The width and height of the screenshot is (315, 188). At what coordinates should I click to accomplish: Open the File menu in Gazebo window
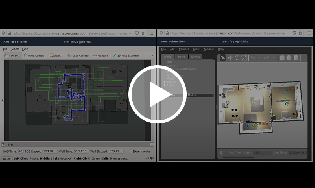(163, 49)
